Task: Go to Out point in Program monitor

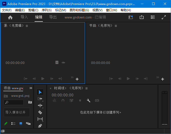Action: click(146, 78)
